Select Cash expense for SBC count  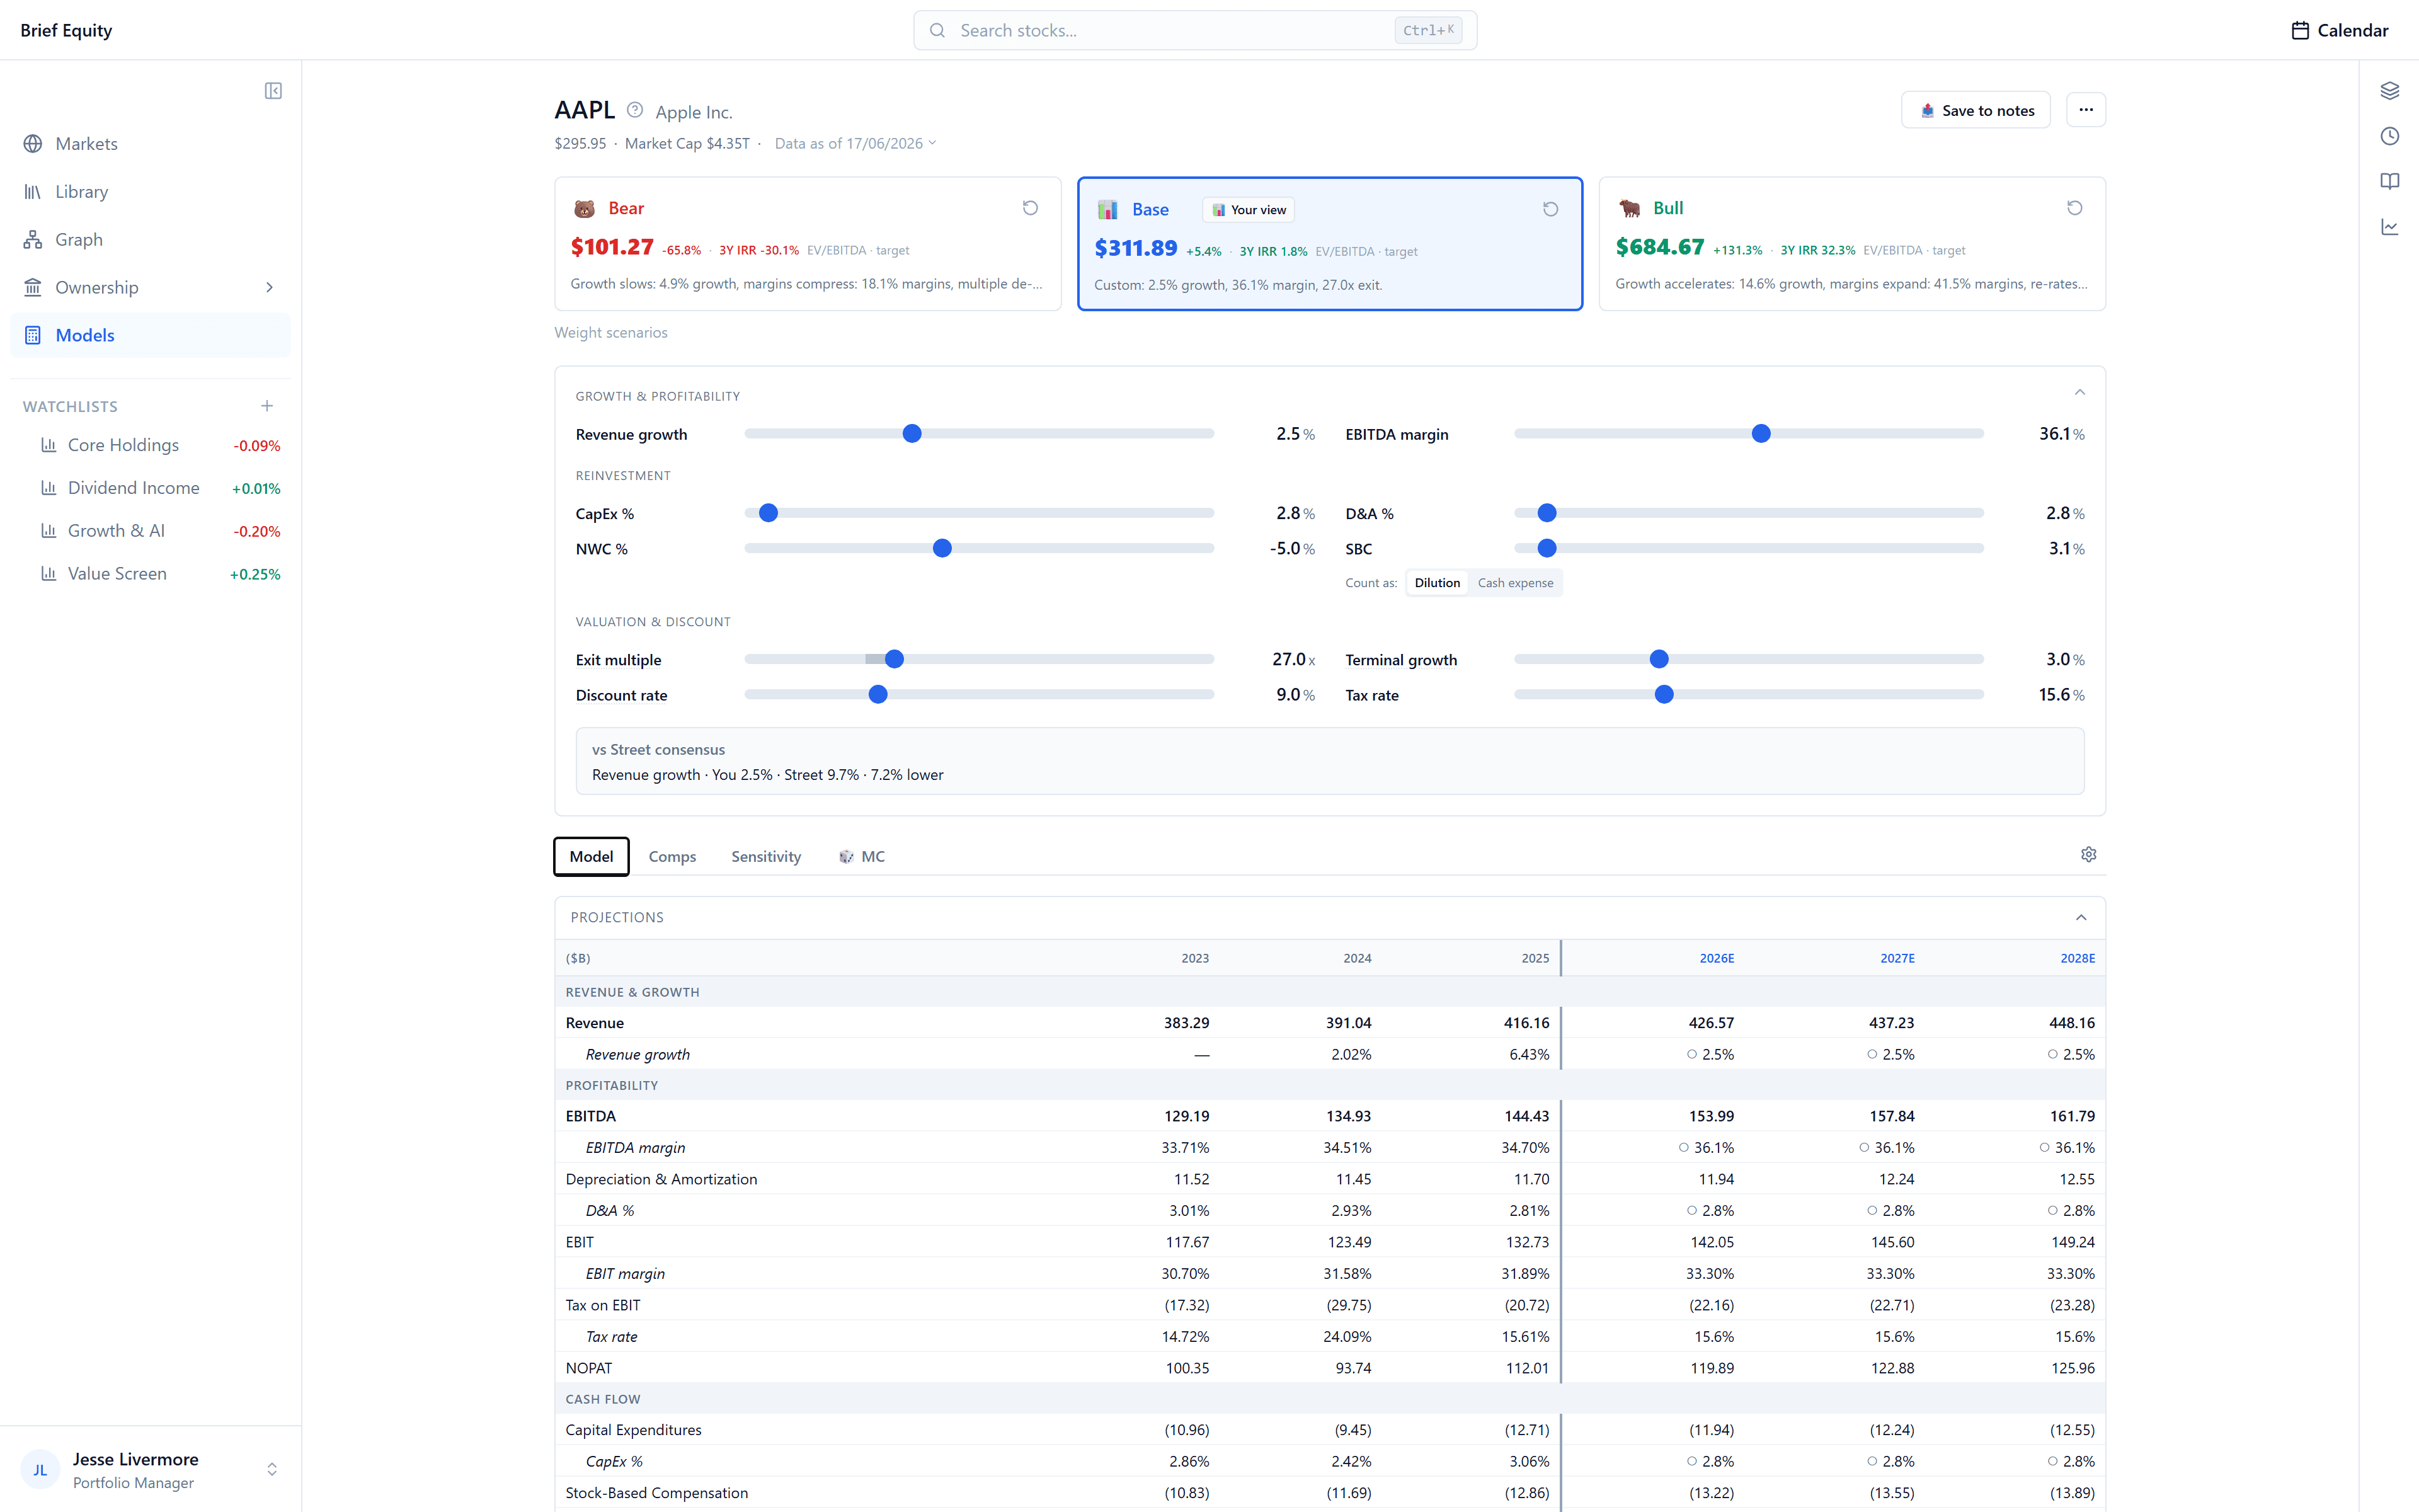(x=1516, y=583)
